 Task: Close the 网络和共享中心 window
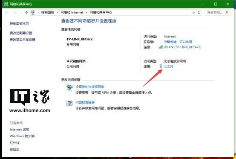[228, 4]
